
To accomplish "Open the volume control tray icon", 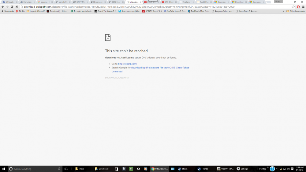I will 288,169.
